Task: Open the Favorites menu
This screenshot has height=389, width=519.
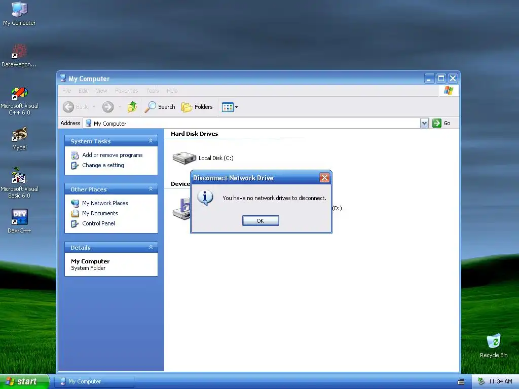Action: click(126, 91)
